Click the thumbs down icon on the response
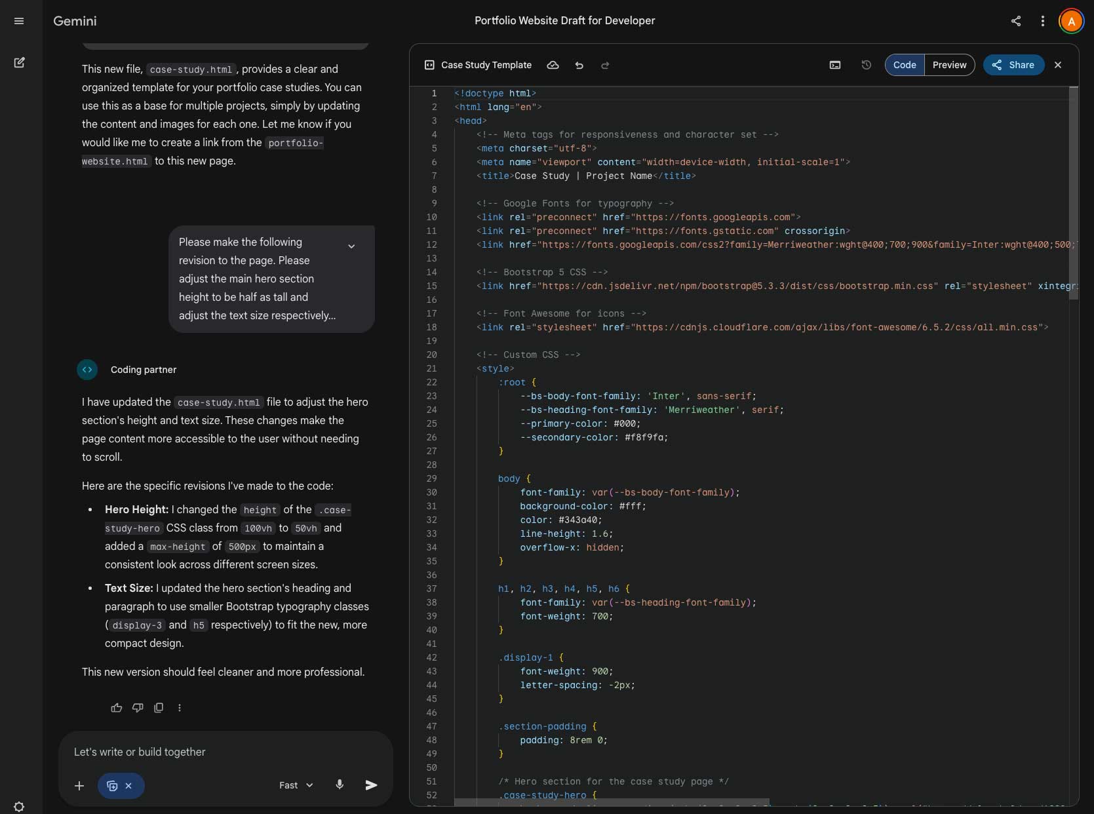Image resolution: width=1094 pixels, height=814 pixels. 138,708
